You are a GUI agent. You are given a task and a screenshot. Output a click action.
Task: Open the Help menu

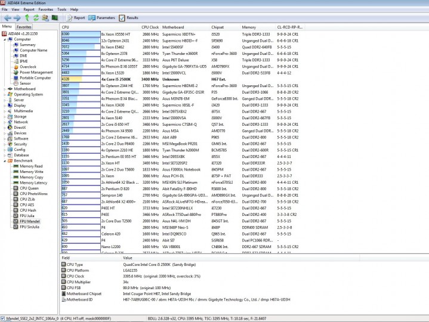(x=74, y=10)
